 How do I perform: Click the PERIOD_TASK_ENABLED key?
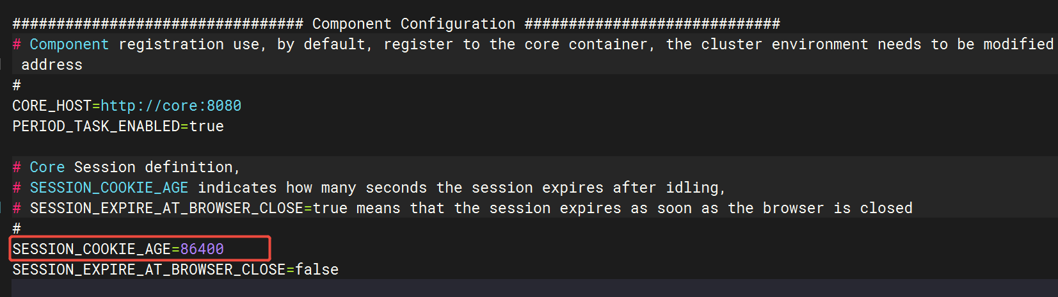pyautogui.click(x=96, y=126)
